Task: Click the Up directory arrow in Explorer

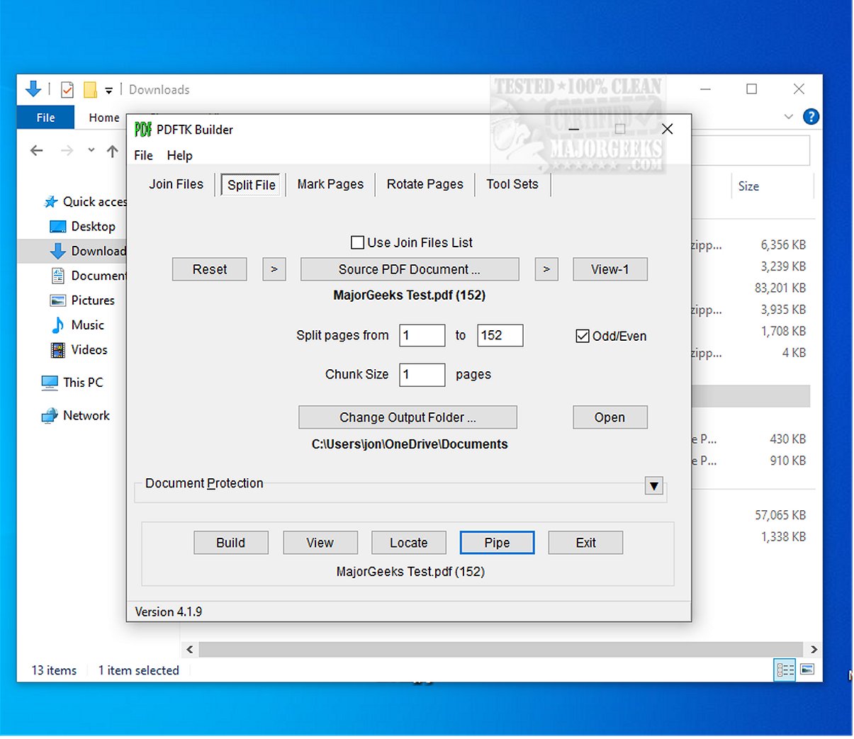Action: (112, 151)
